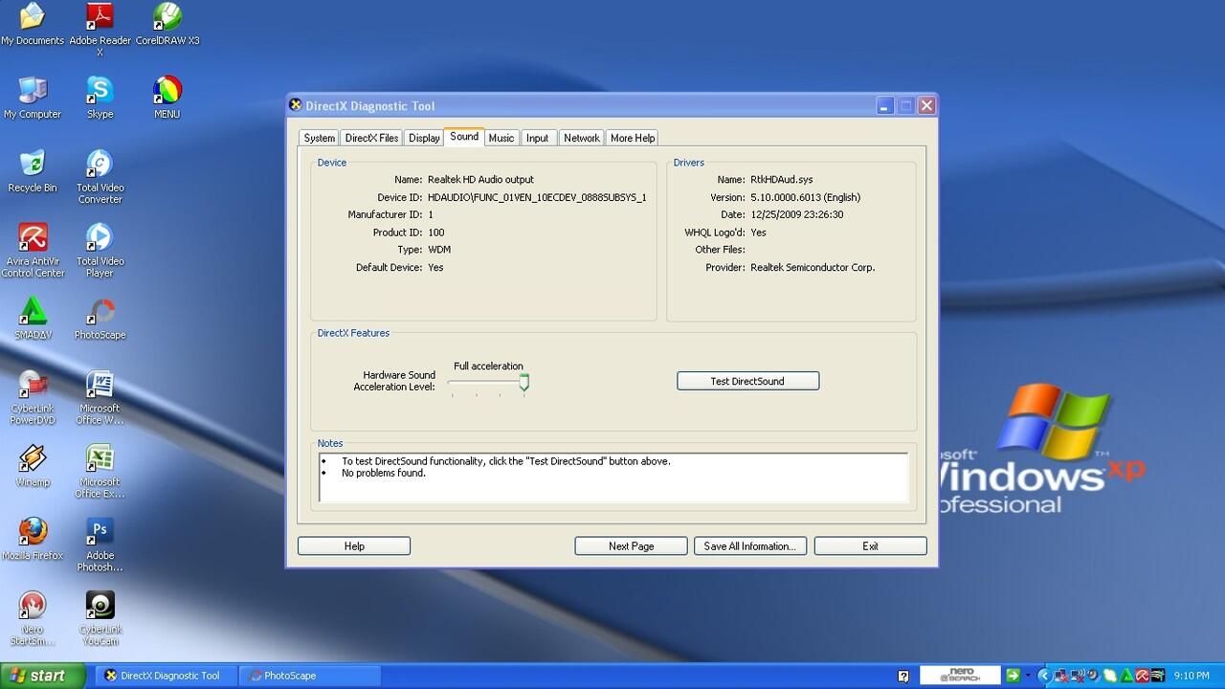Click driver date '12/25/2009 23:26:30'
The height and width of the screenshot is (689, 1225).
click(x=797, y=214)
